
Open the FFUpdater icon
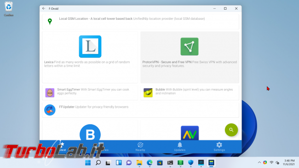50,110
